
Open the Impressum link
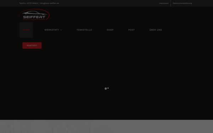pos(164,3)
